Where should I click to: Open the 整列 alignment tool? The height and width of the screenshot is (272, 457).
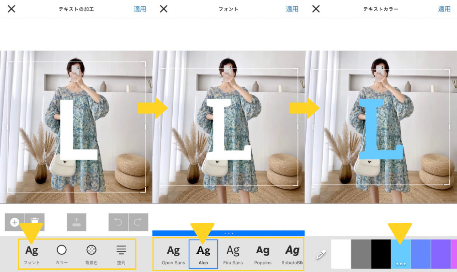[x=121, y=254]
